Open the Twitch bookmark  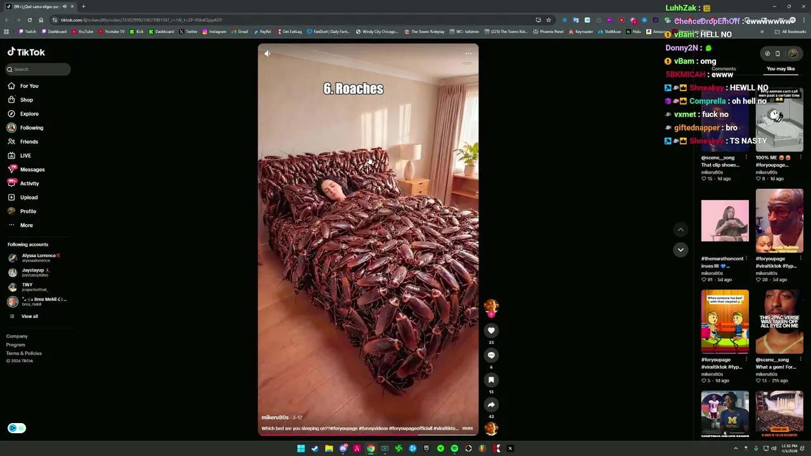[28, 32]
